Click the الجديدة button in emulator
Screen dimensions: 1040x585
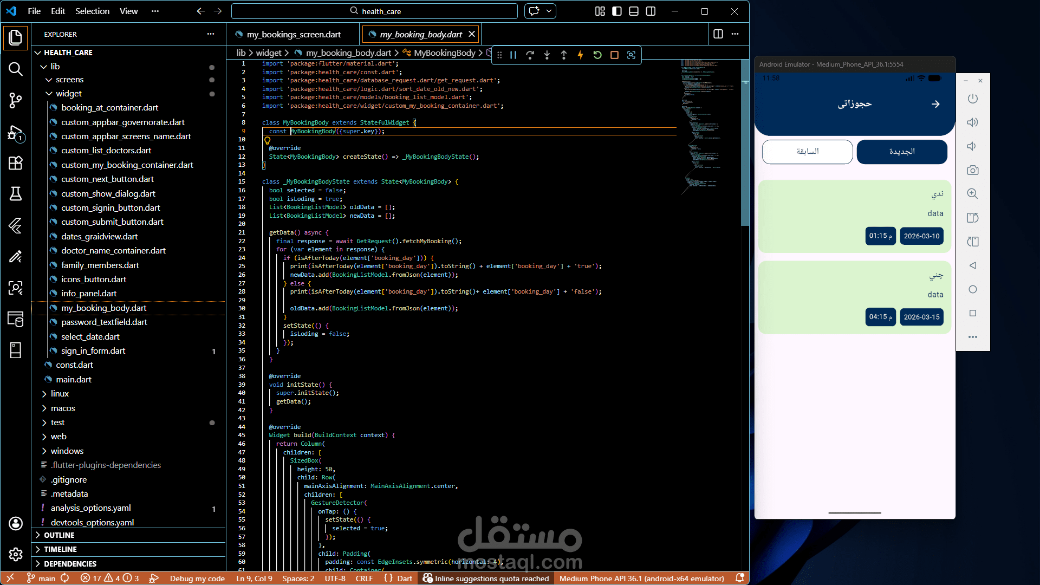click(x=902, y=152)
